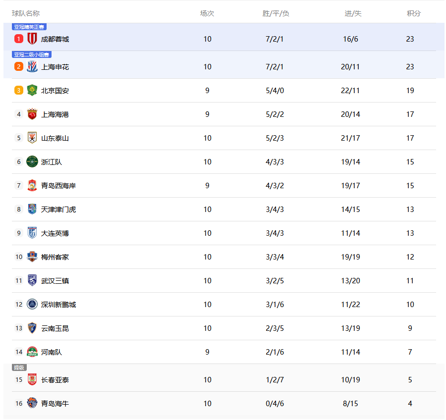Viewport: 446px width, 420px height.
Task: Open the 山东泰山 team logo
Action: click(x=32, y=138)
